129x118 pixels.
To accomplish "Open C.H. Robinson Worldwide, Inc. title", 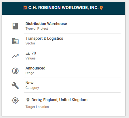I will tap(63, 8).
